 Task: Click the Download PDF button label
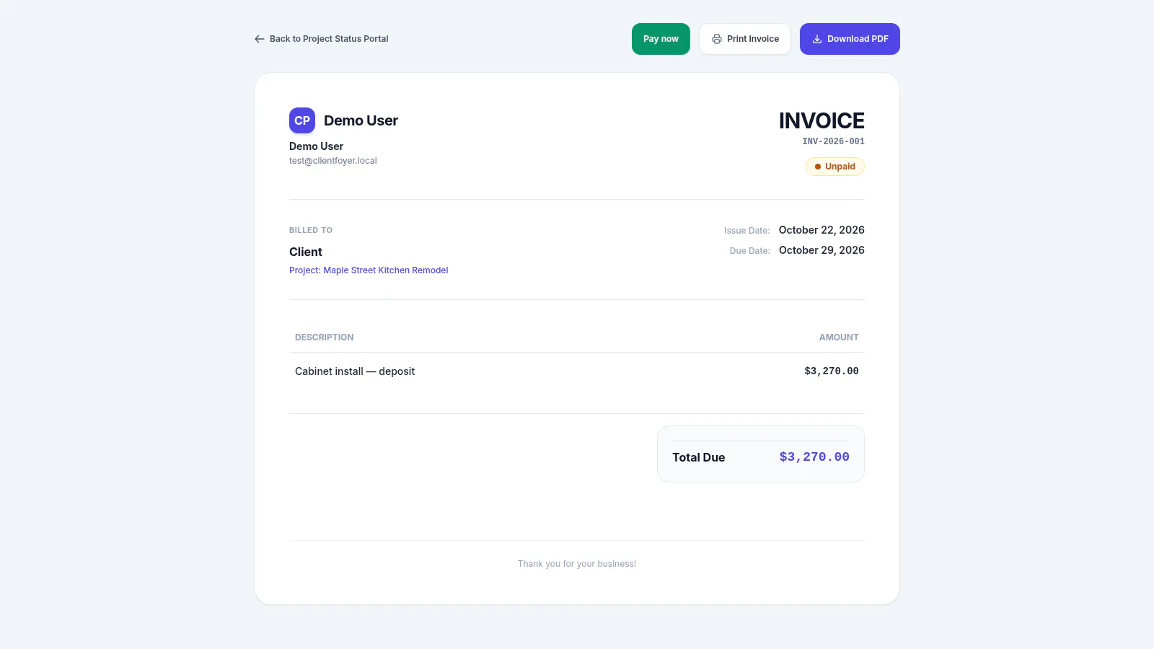coord(858,39)
